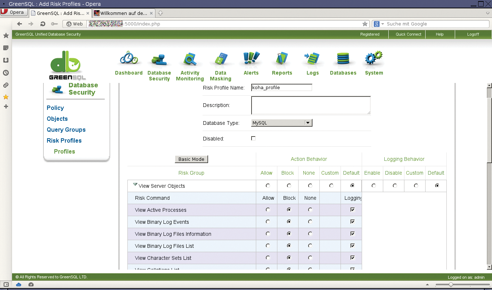
Task: Open the Database Type dropdown
Action: pos(282,123)
